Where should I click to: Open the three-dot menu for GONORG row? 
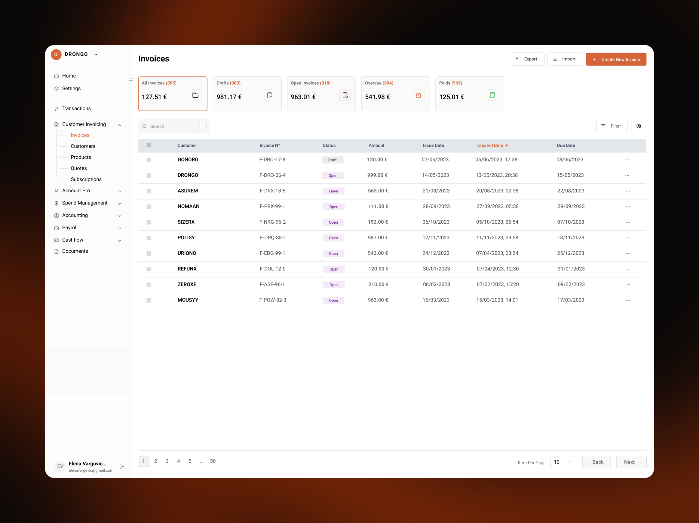[627, 160]
